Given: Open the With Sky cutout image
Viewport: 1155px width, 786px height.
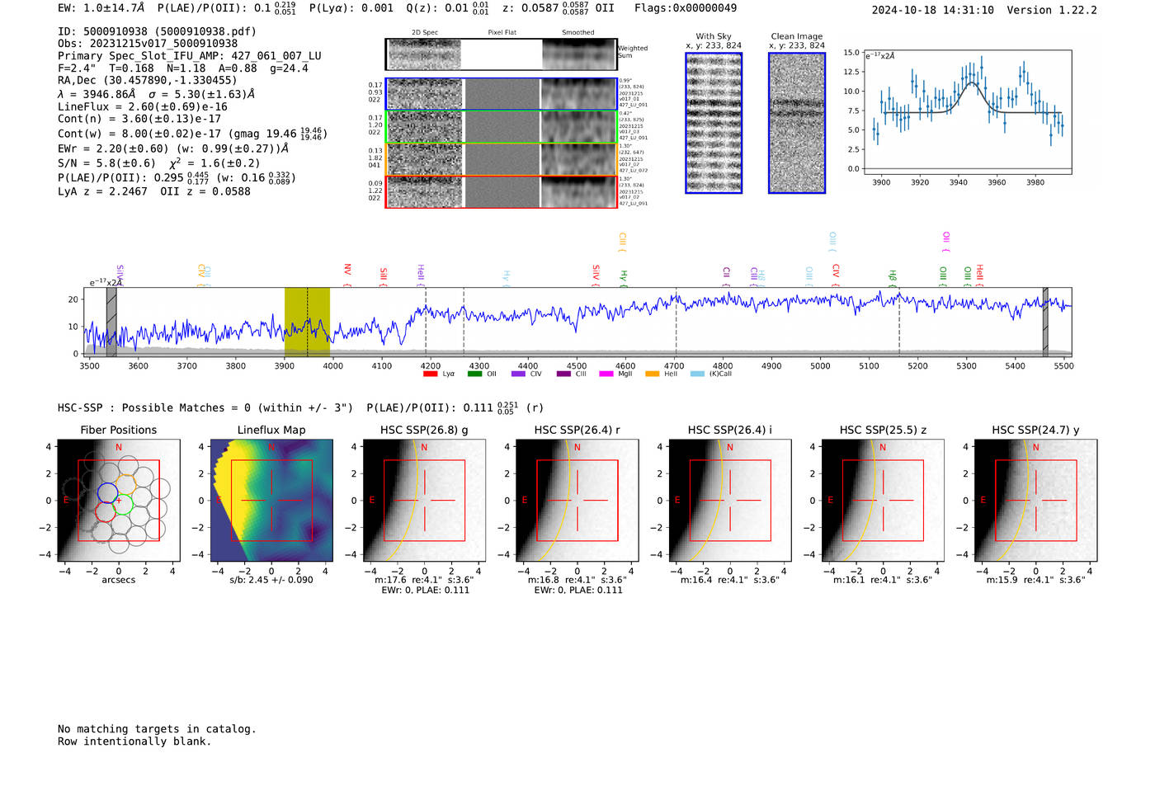Looking at the screenshot, I should coord(714,123).
